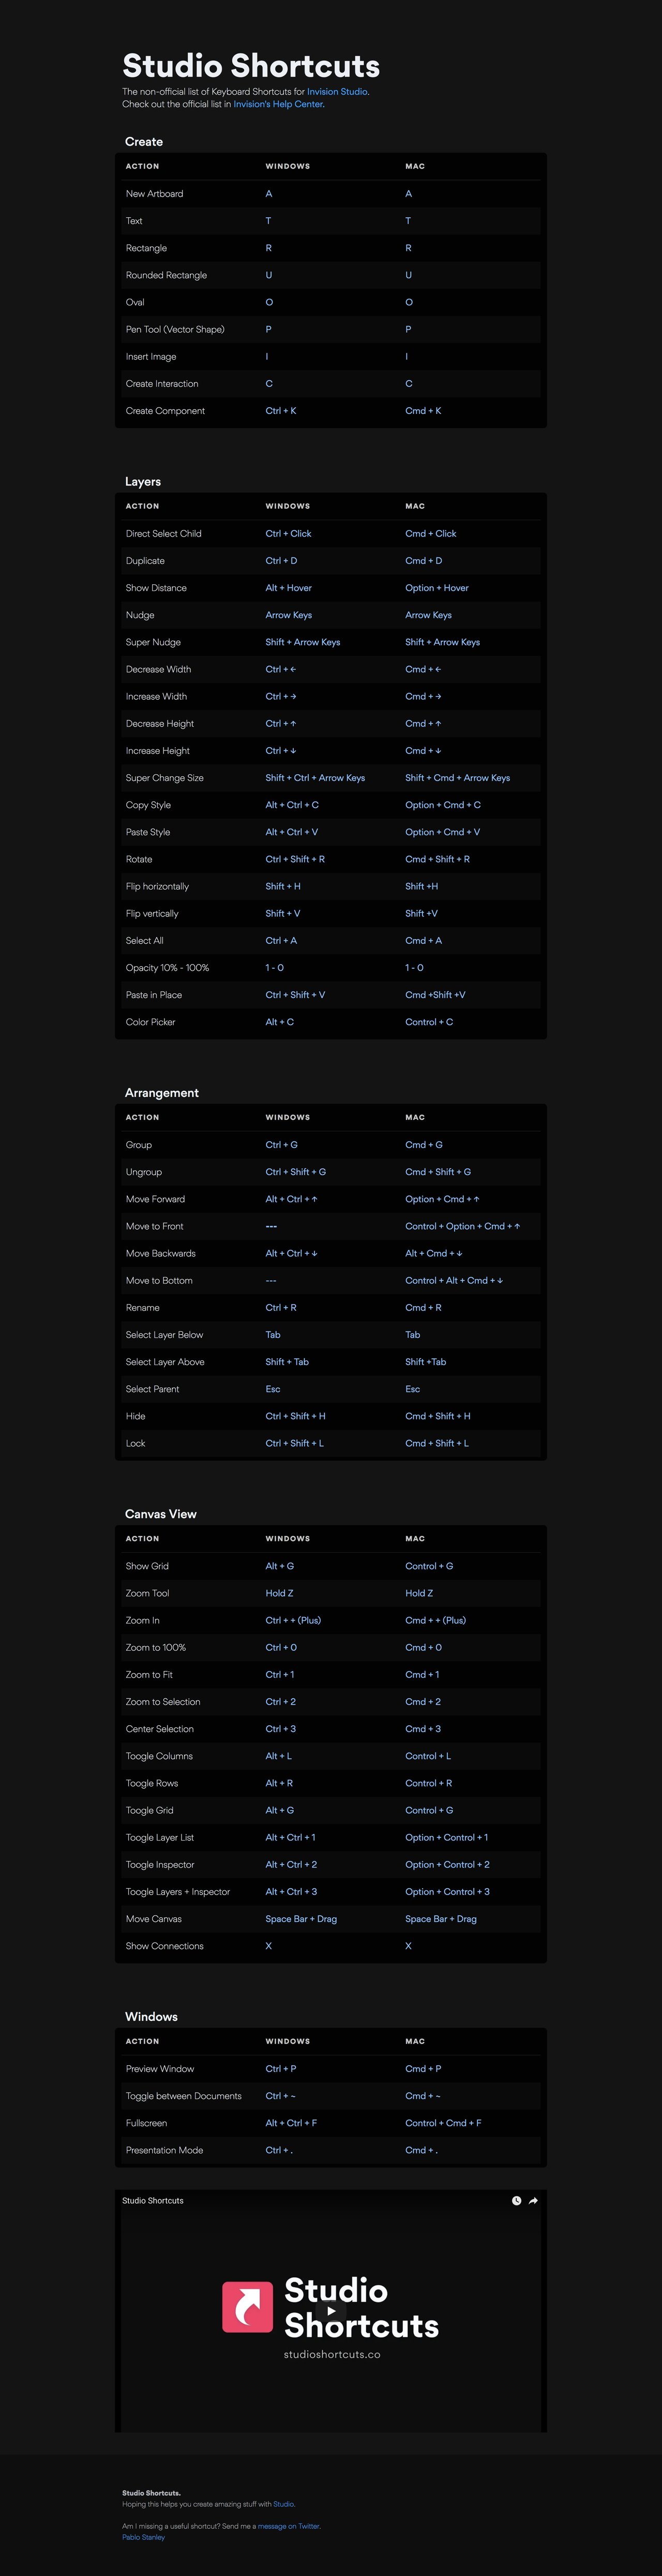
Task: Click 'Control + C' Color Picker Mac shortcut
Action: [429, 1022]
